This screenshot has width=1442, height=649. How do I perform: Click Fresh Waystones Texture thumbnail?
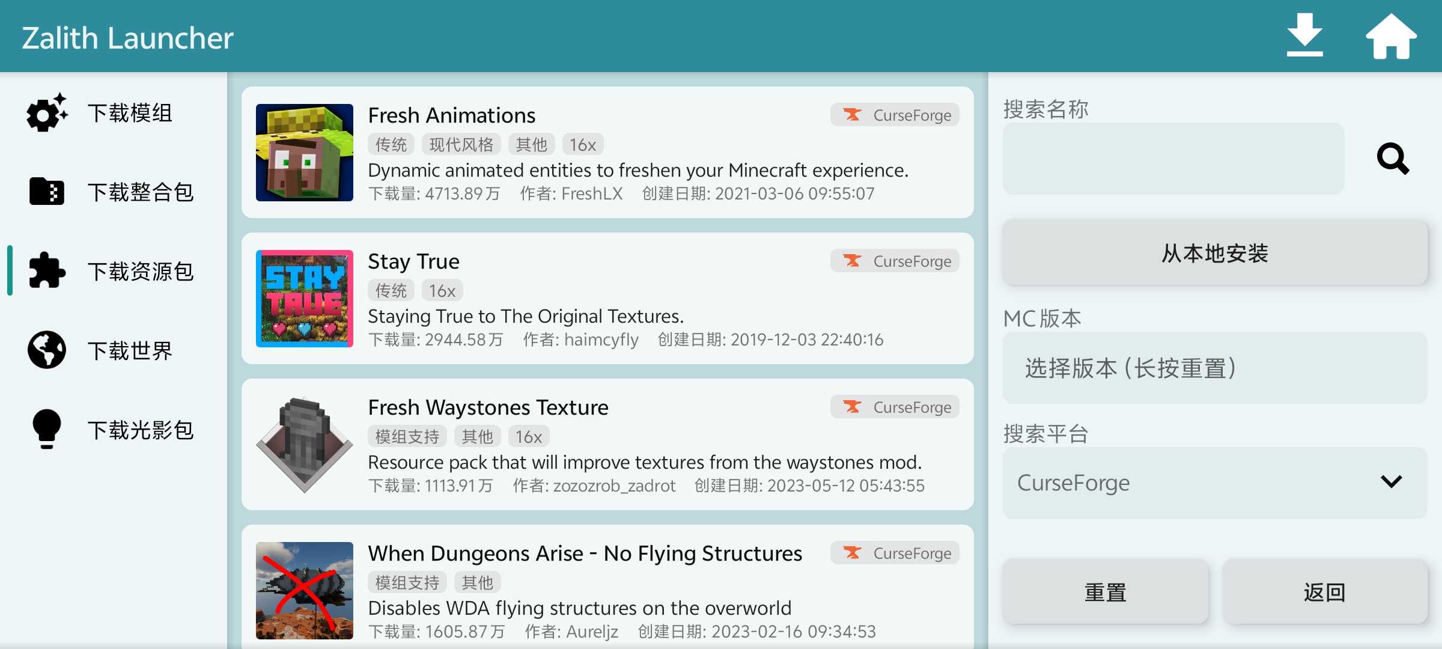305,445
